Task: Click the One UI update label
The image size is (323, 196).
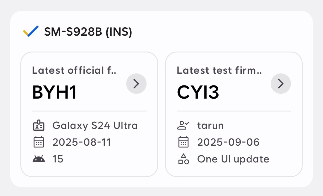Action: click(x=233, y=159)
